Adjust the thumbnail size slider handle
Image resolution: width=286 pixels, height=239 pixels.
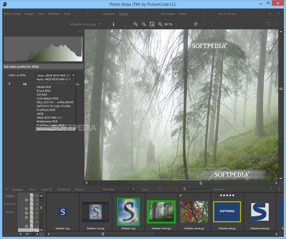click(185, 189)
